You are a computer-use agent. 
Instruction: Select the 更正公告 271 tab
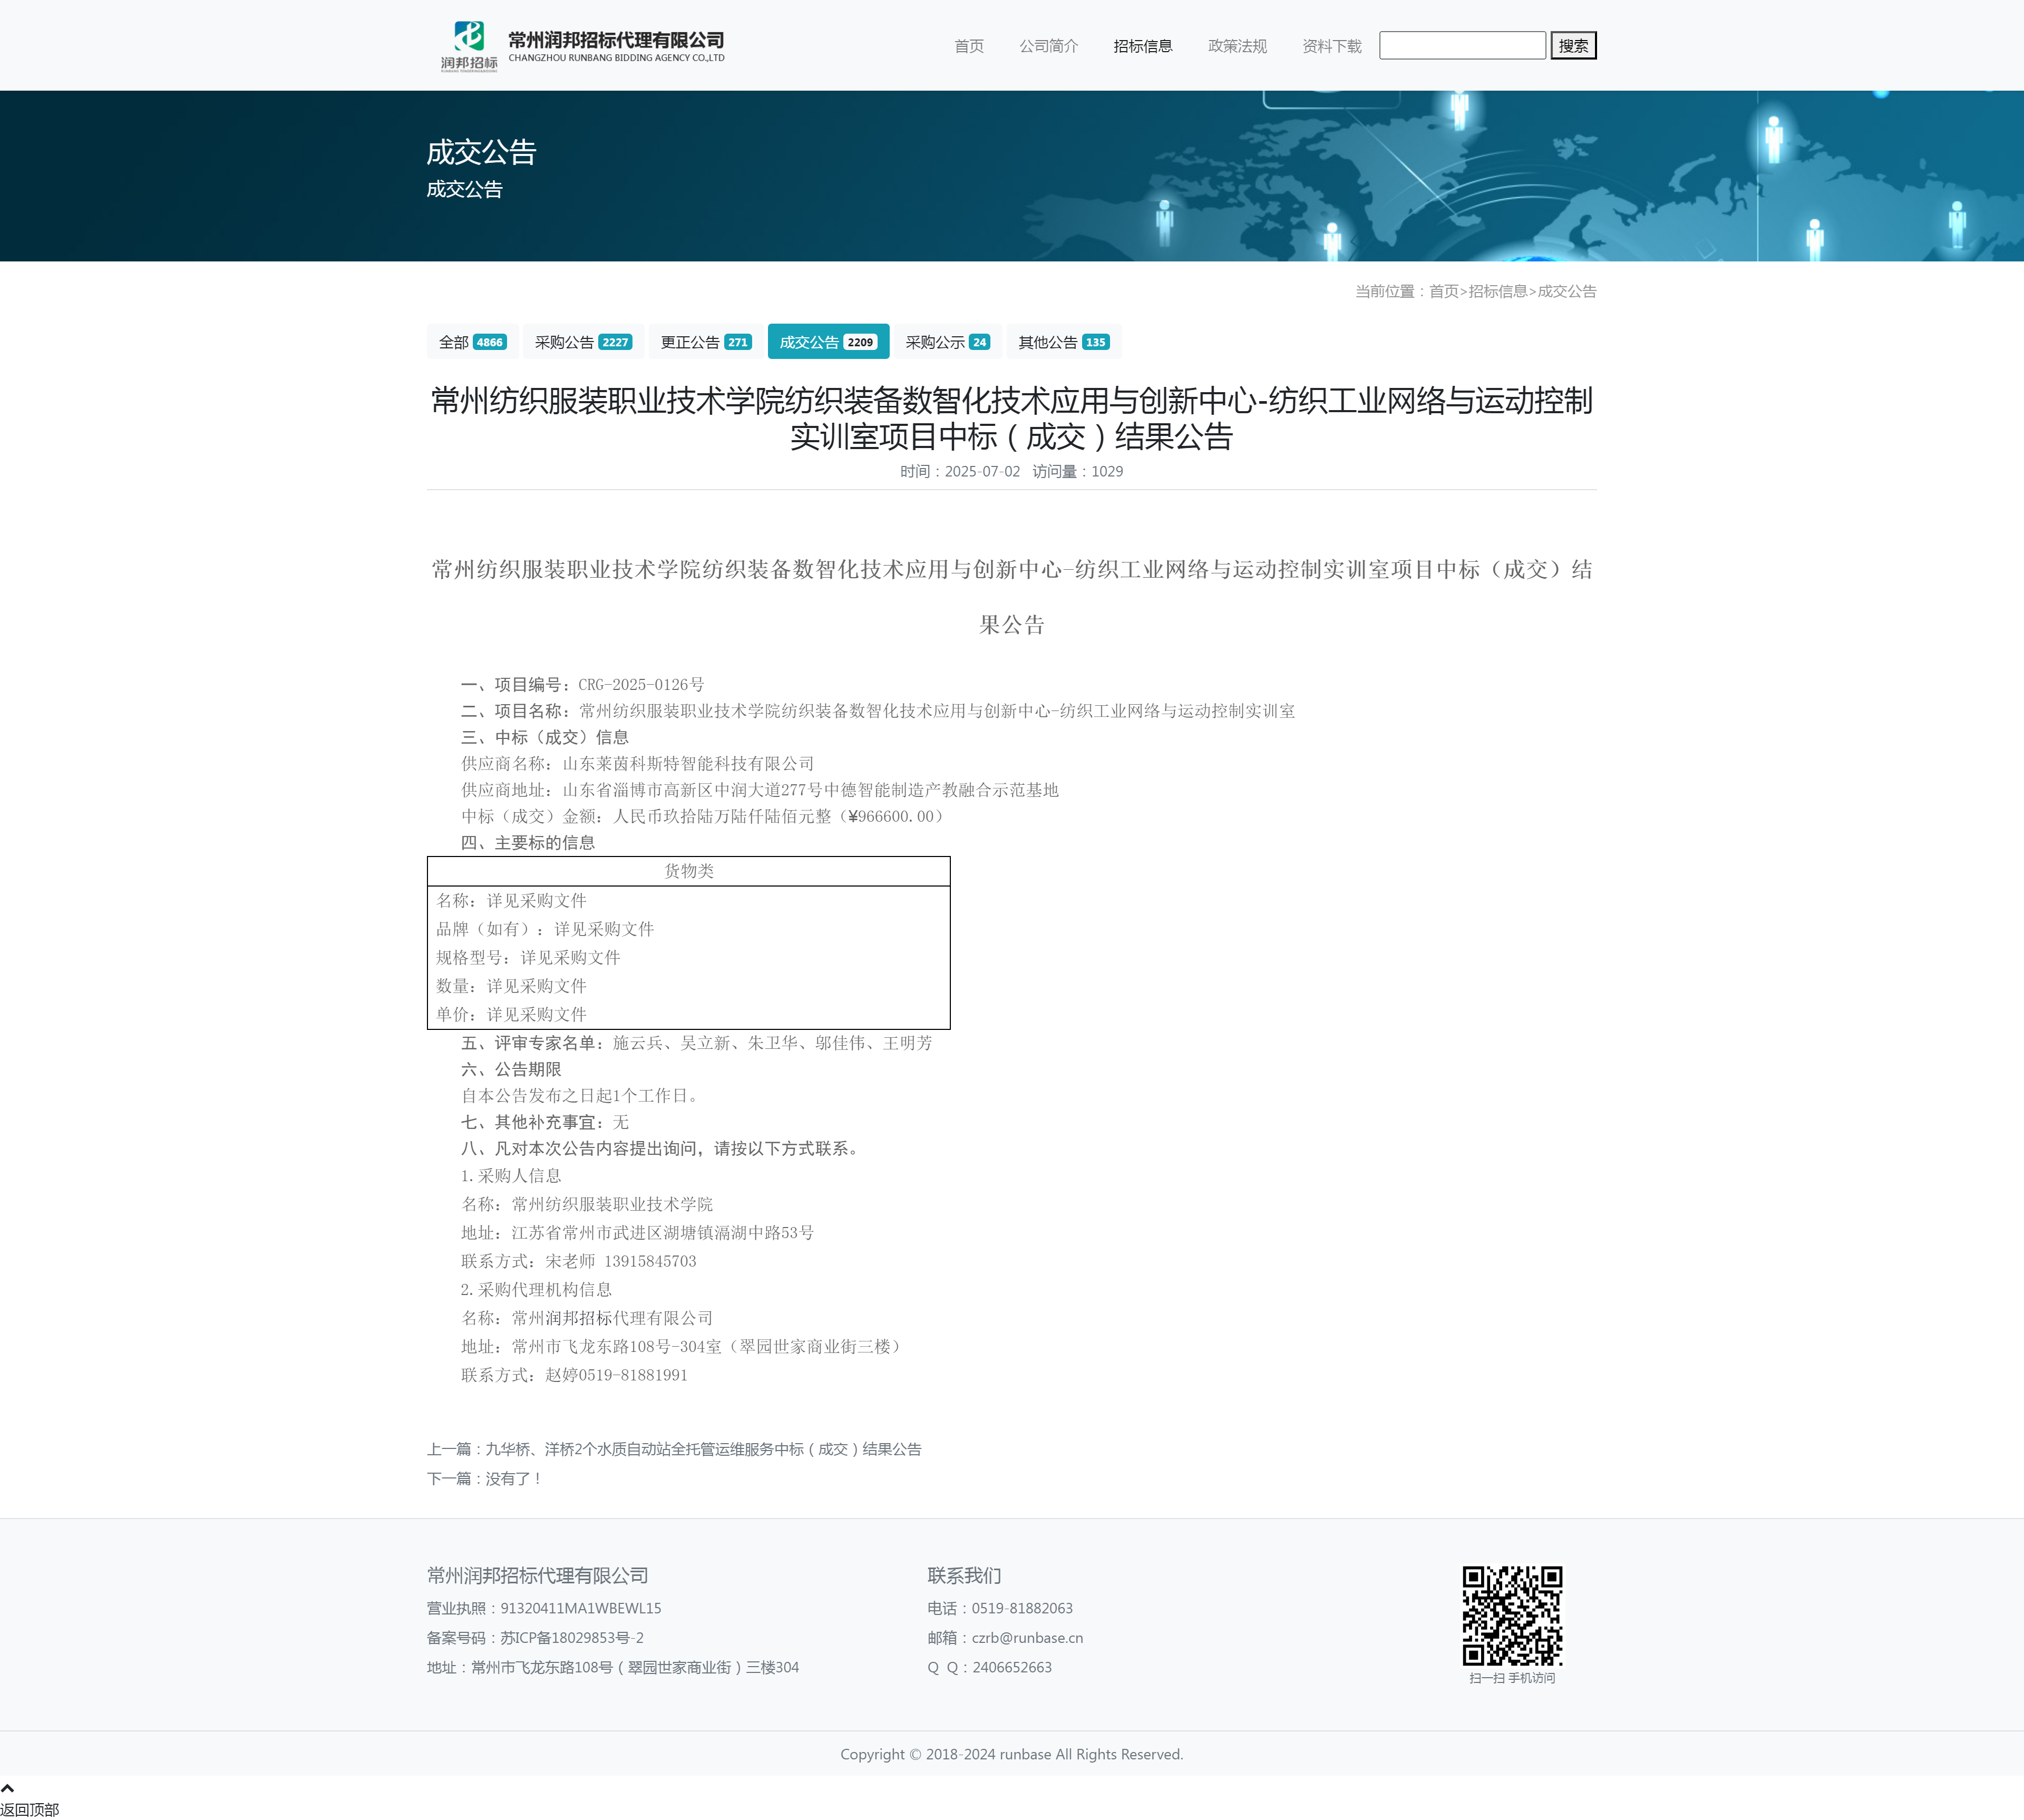tap(705, 342)
